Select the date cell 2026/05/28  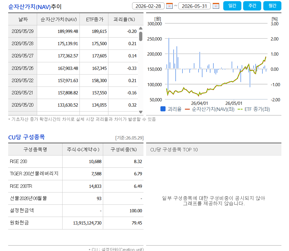pyautogui.click(x=23, y=44)
